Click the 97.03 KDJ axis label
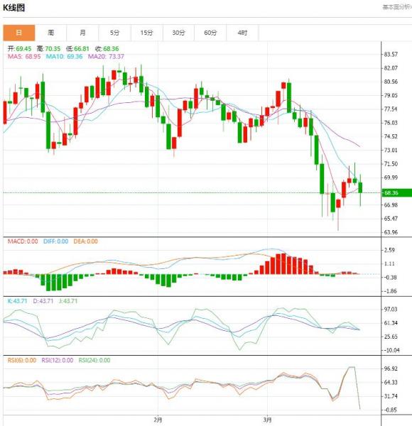412x426 pixels. pos(391,309)
